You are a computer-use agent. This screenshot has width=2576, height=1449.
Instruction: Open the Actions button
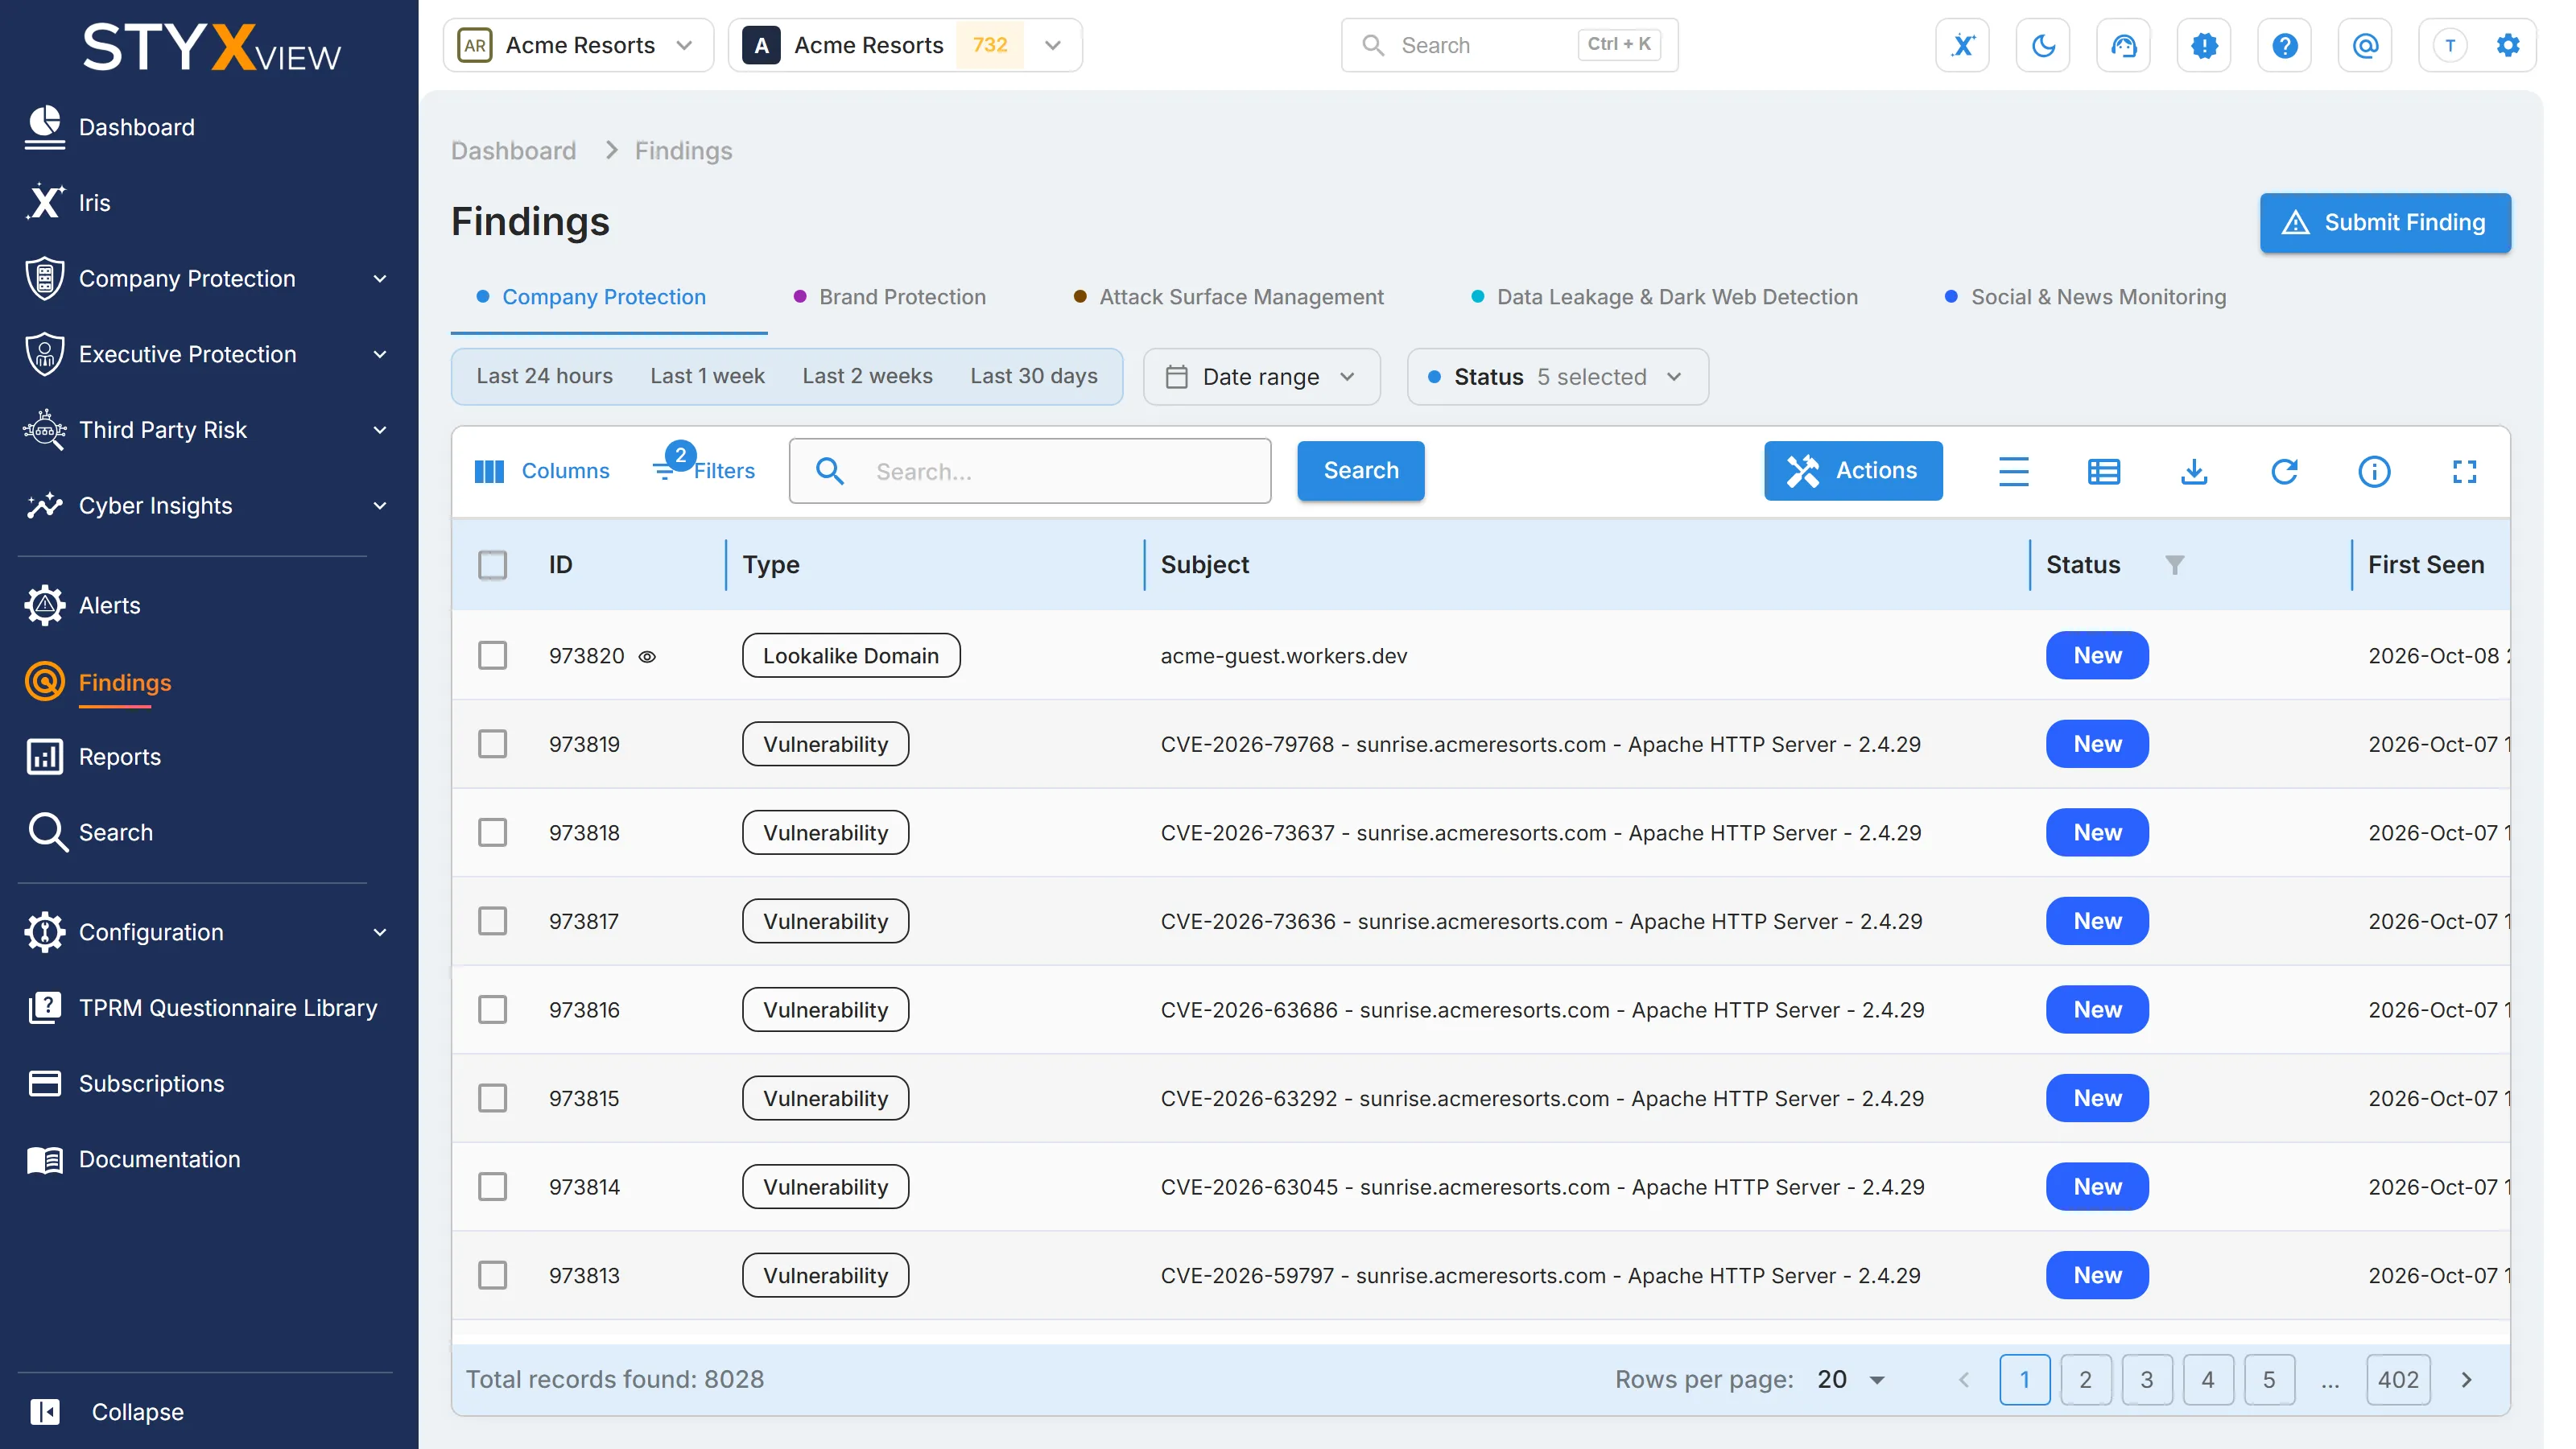click(x=1853, y=470)
